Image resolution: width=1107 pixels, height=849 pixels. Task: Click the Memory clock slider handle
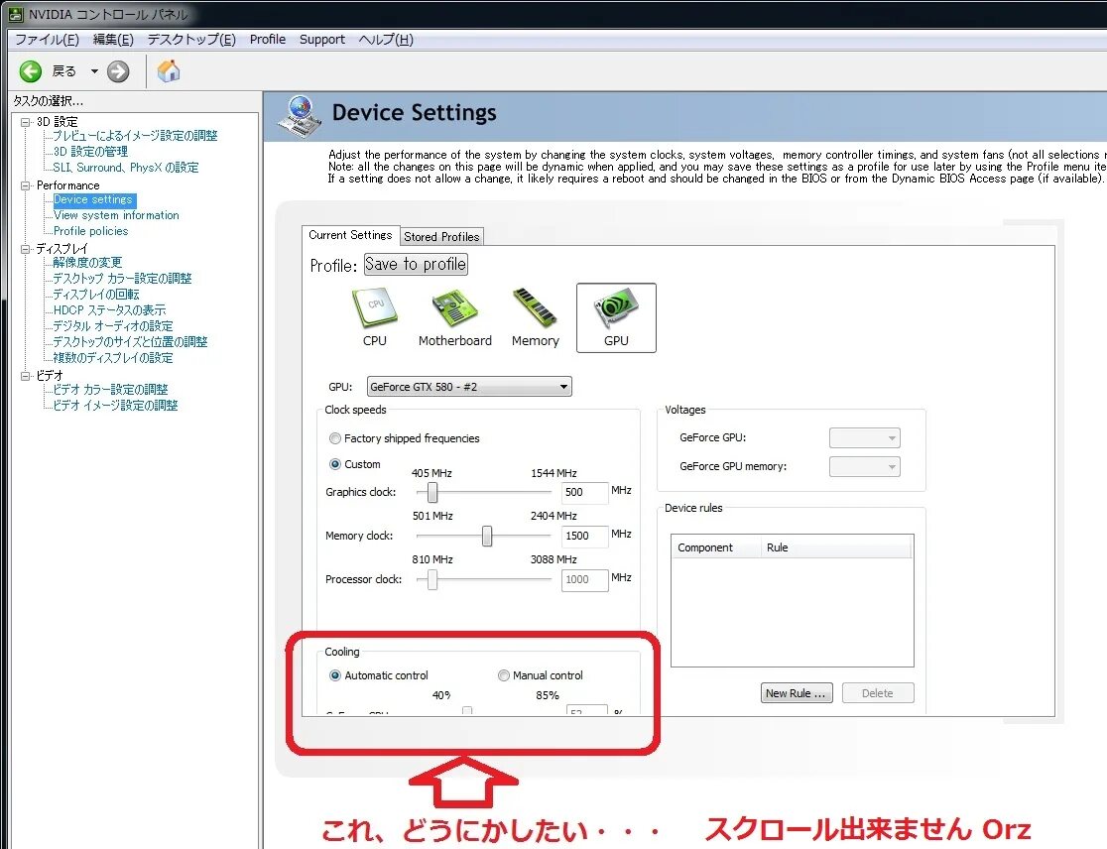[x=486, y=536]
